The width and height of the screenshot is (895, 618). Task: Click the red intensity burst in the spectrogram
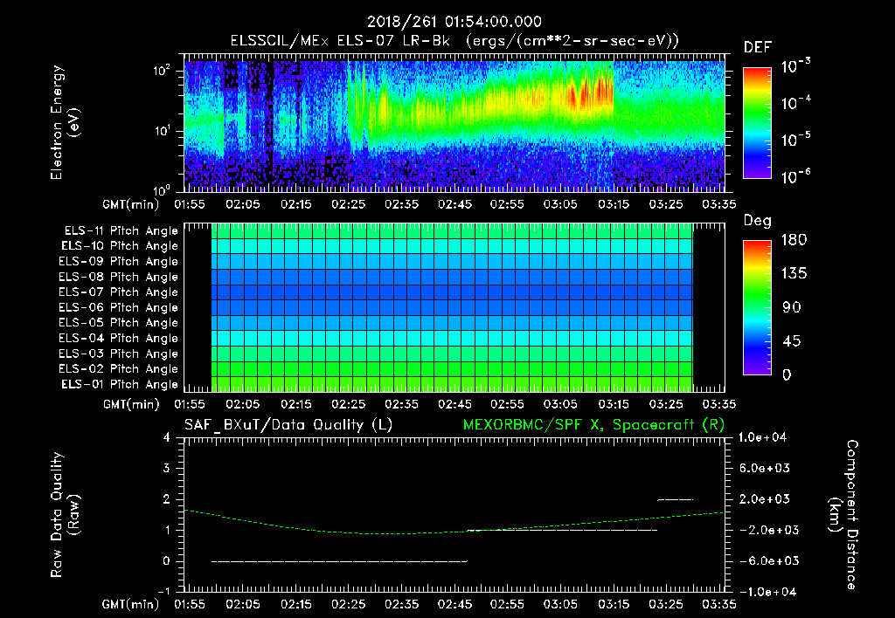590,93
